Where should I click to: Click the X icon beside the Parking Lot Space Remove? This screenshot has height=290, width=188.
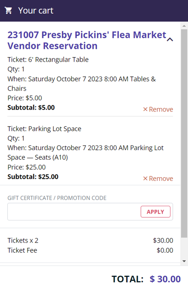[145, 179]
